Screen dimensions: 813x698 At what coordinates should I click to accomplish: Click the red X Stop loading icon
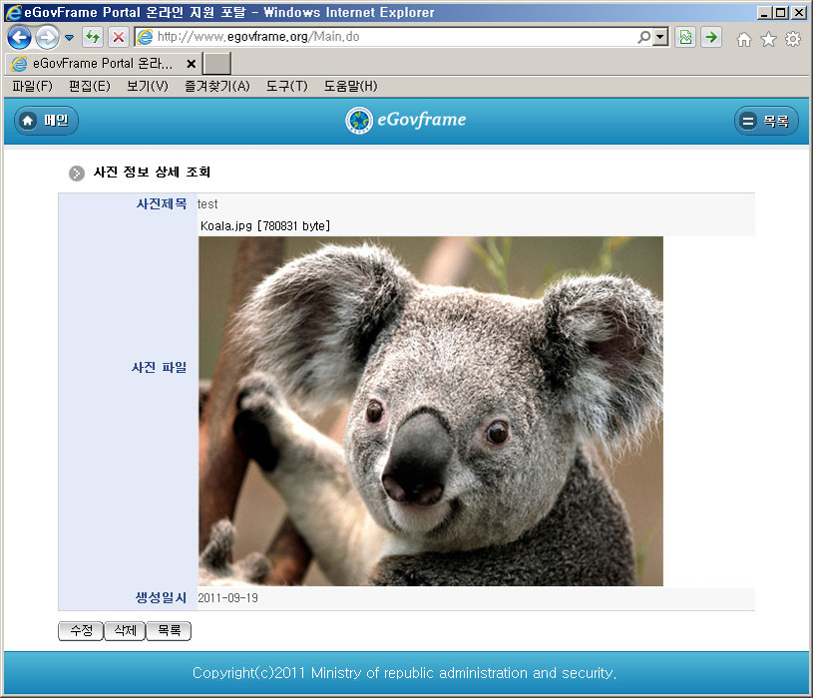pos(118,38)
